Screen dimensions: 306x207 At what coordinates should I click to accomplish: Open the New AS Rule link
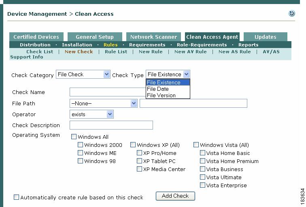click(x=235, y=52)
